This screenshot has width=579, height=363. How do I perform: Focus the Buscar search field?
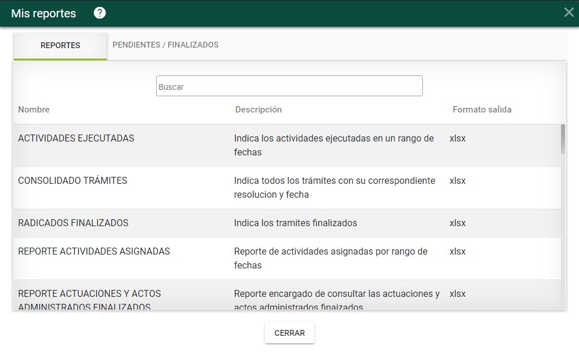tap(289, 86)
